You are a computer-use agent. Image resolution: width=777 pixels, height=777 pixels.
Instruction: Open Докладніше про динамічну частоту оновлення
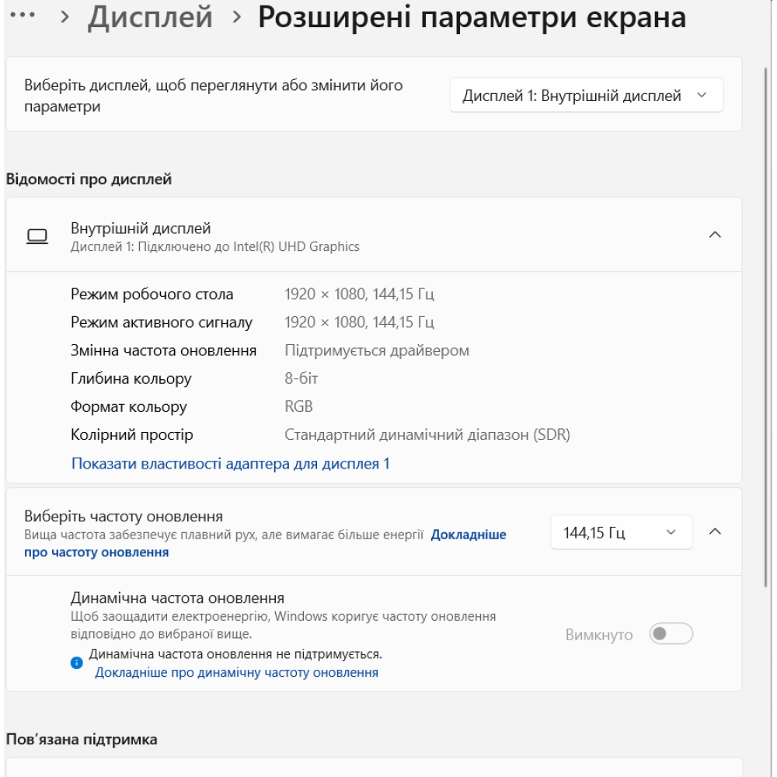click(237, 673)
